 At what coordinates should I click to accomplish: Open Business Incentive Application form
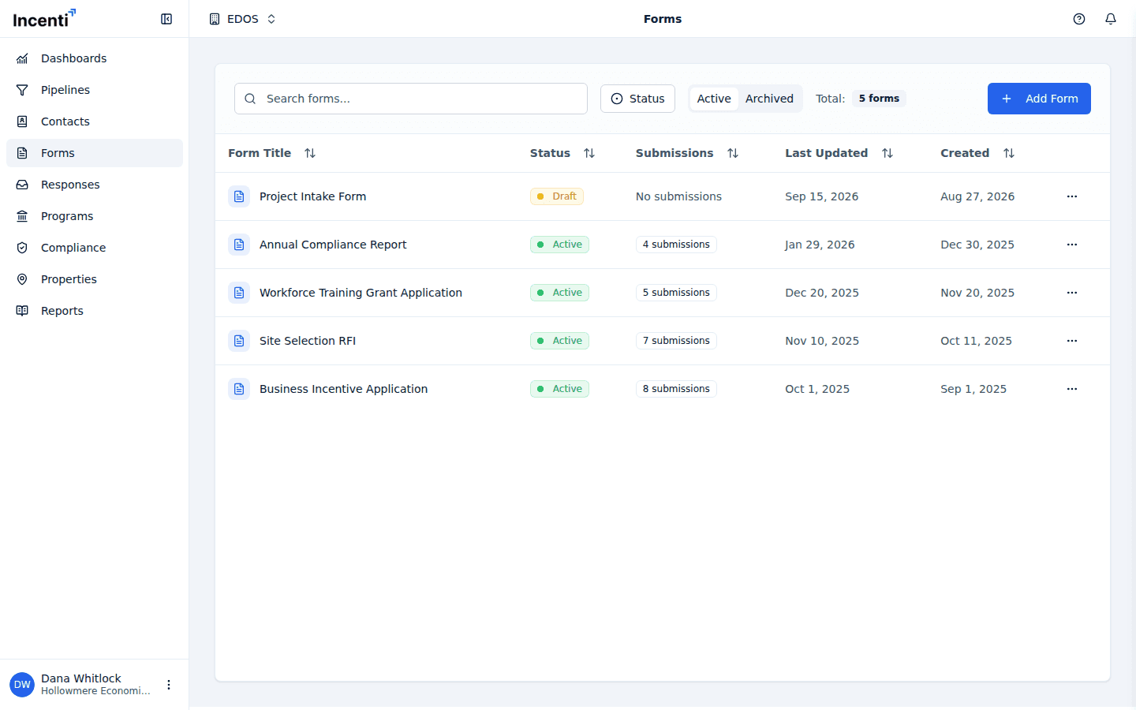pos(343,389)
